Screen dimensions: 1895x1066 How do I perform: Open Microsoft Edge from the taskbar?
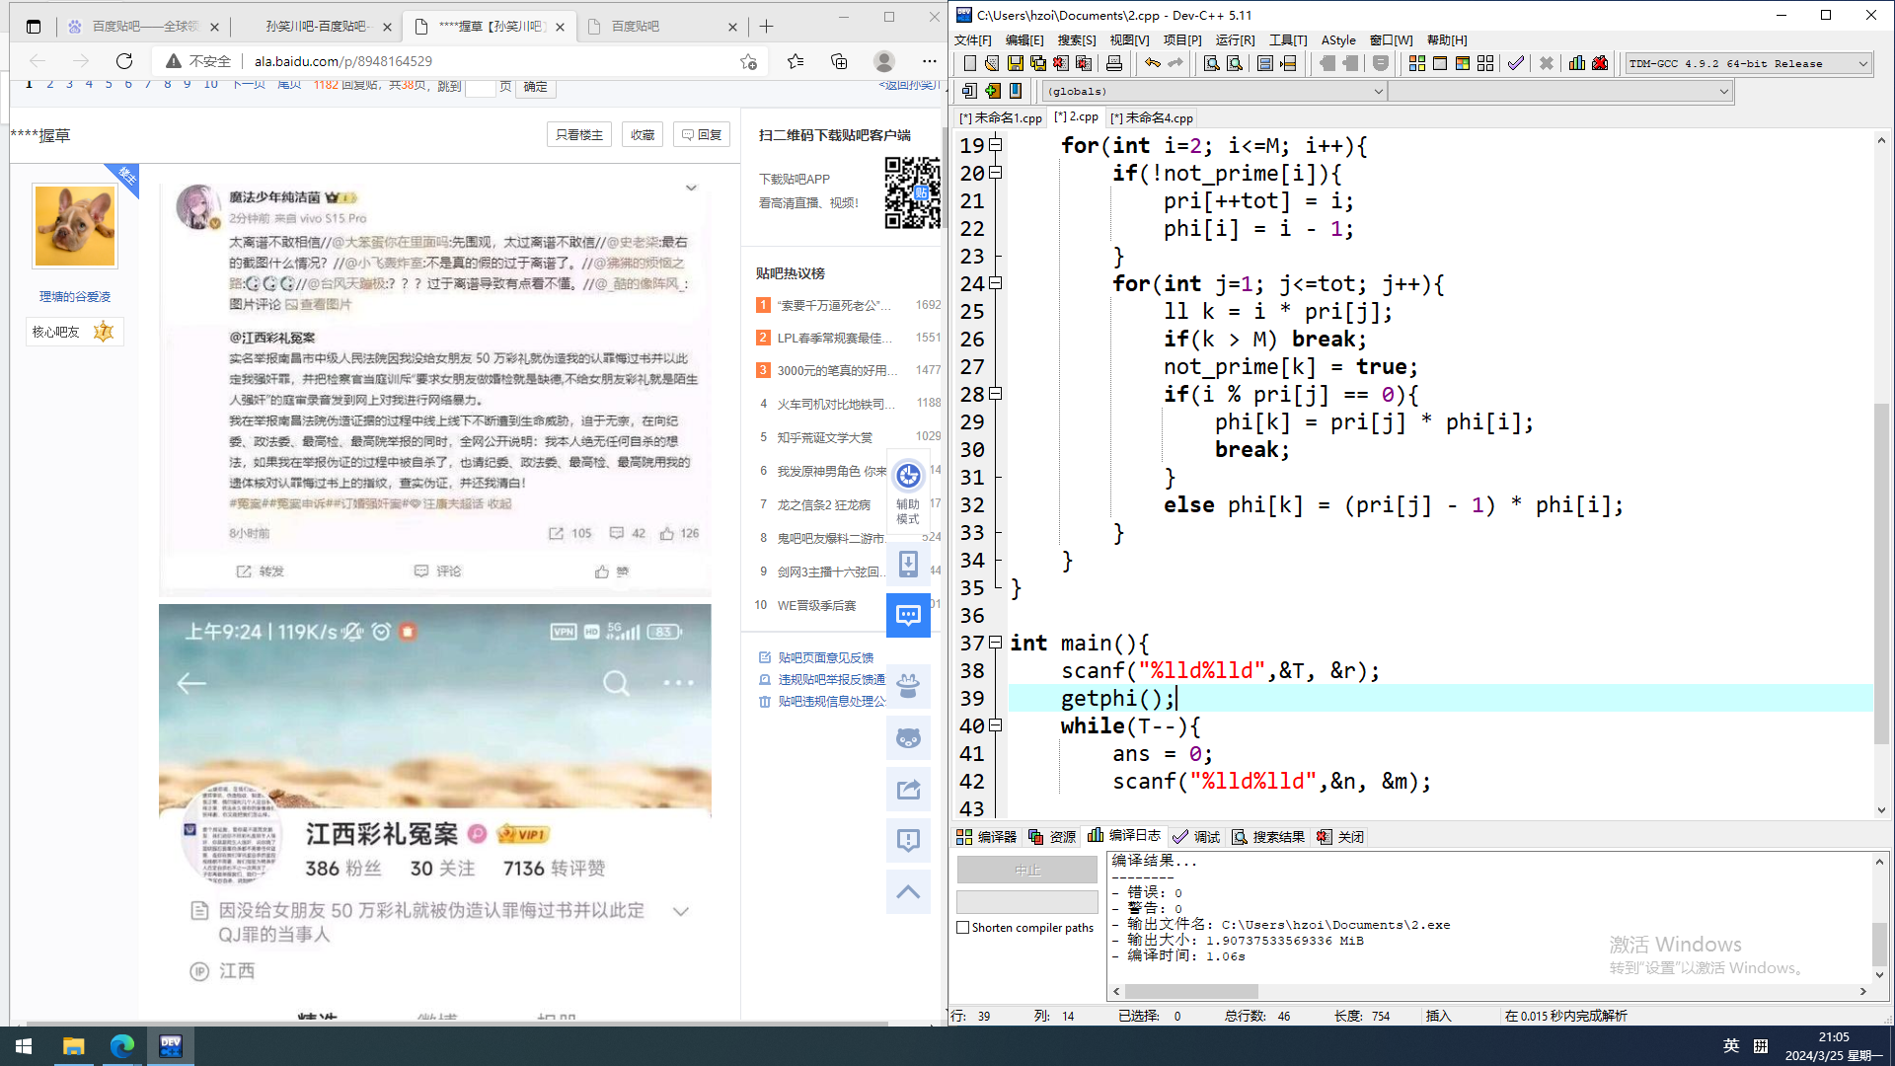point(122,1046)
